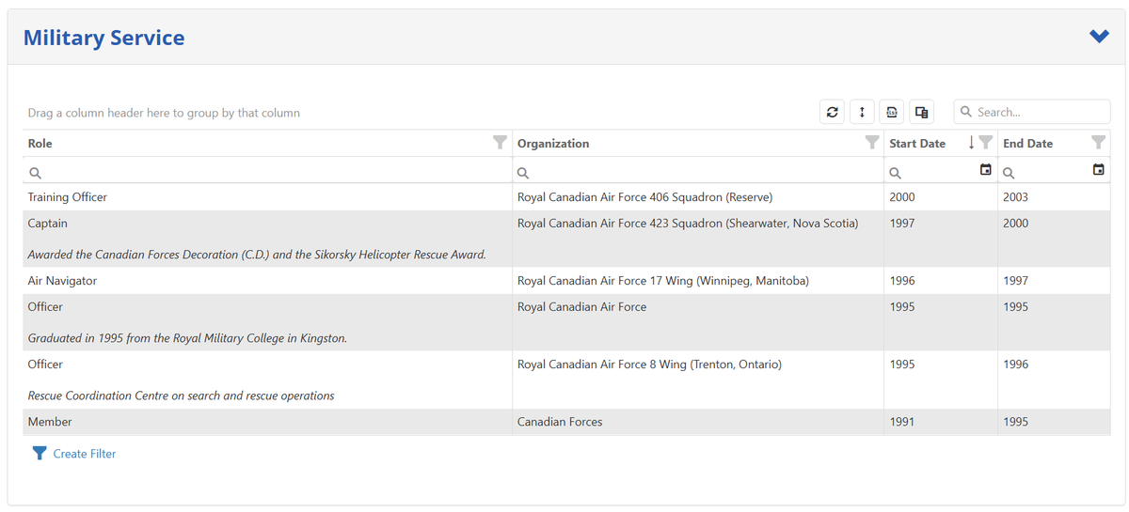Select the Air Navigator role cell
The image size is (1129, 512).
[x=267, y=281]
